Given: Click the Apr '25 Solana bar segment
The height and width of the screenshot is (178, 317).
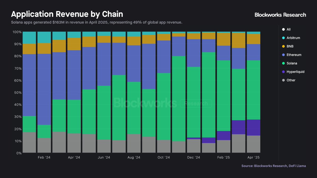Looking at the screenshot, I should coord(253,90).
